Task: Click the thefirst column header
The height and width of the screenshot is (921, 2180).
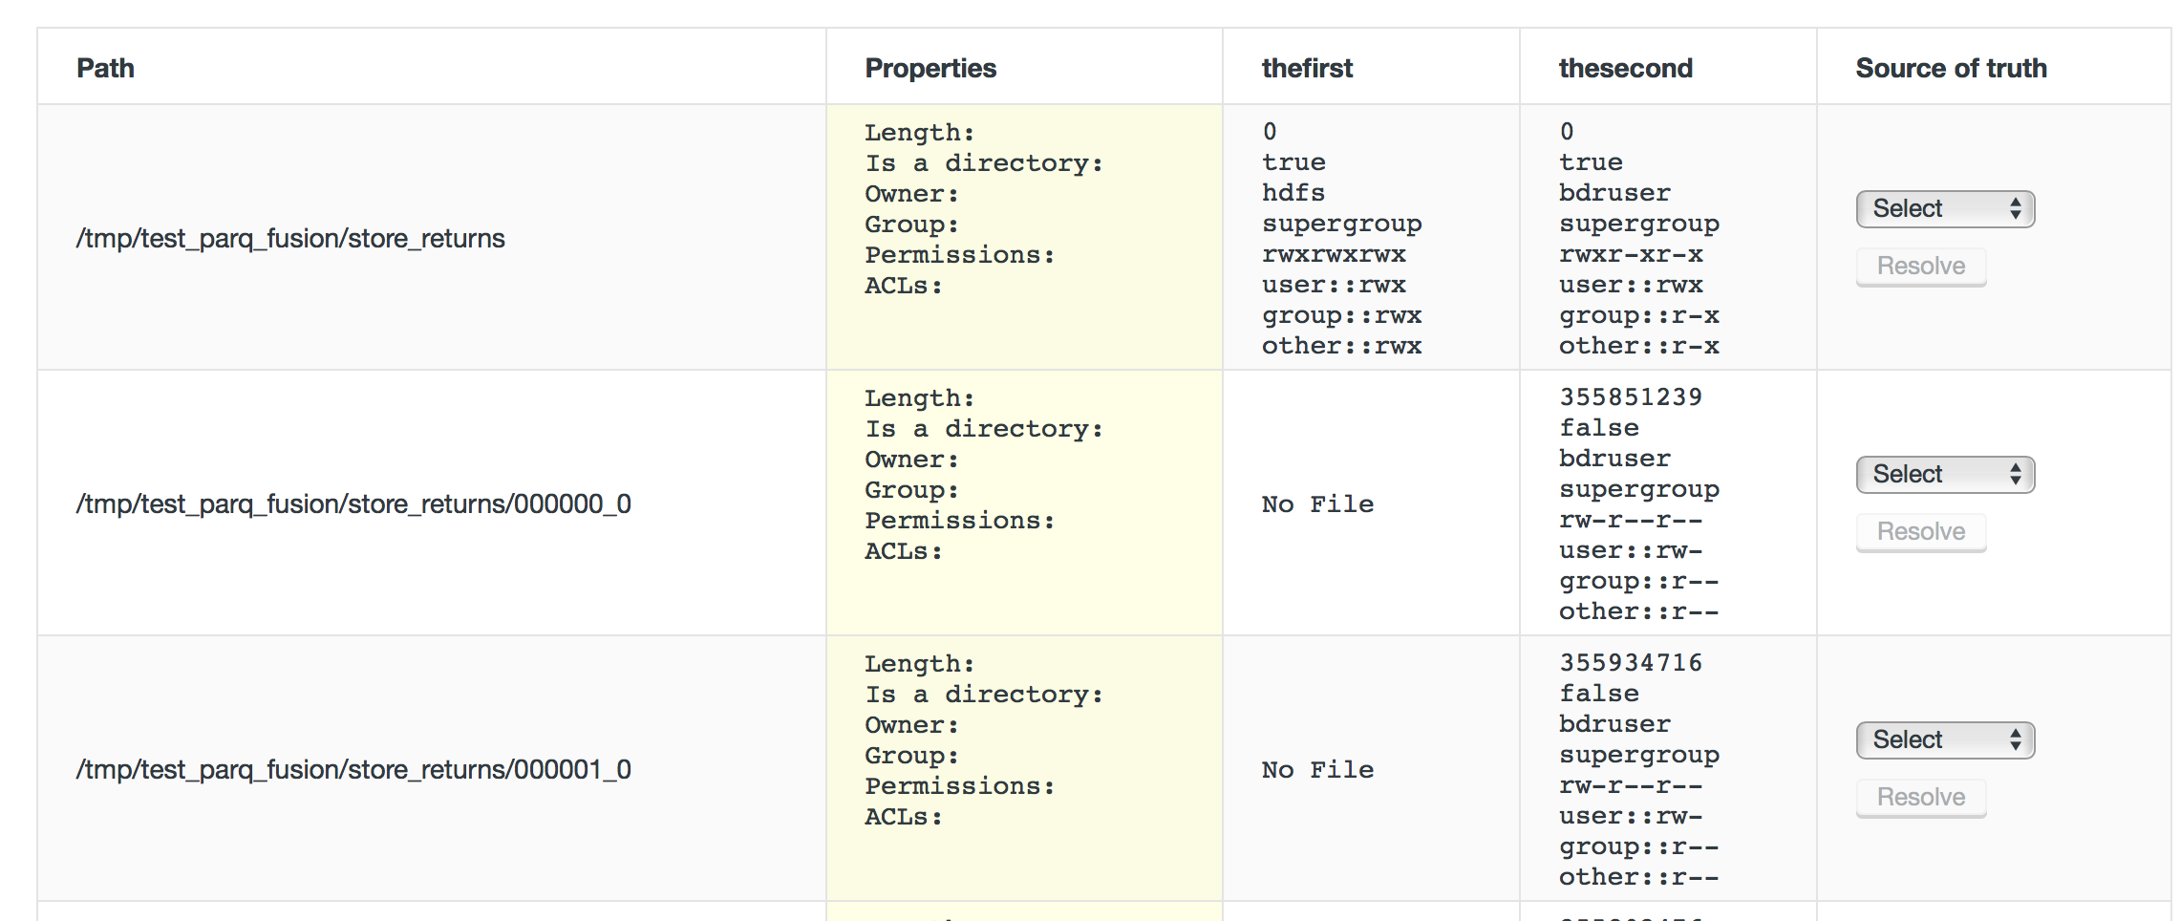Action: click(x=1307, y=69)
